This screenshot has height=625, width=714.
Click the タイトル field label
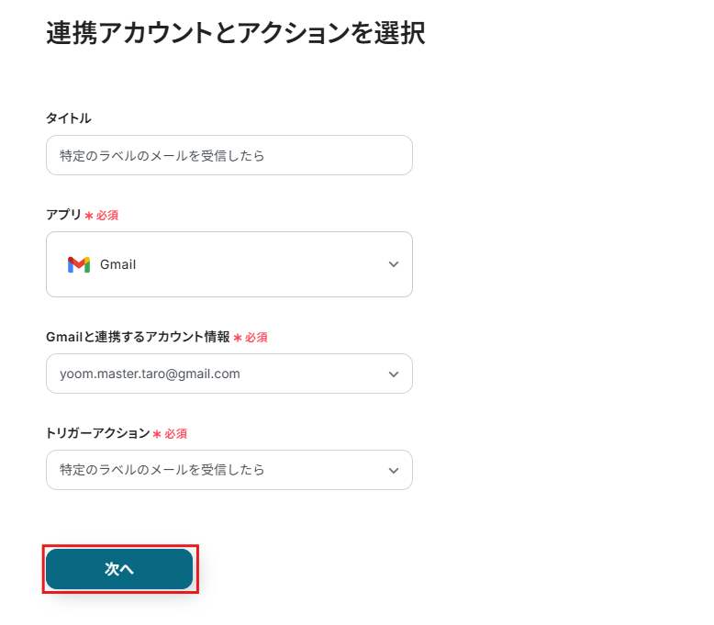(x=69, y=118)
